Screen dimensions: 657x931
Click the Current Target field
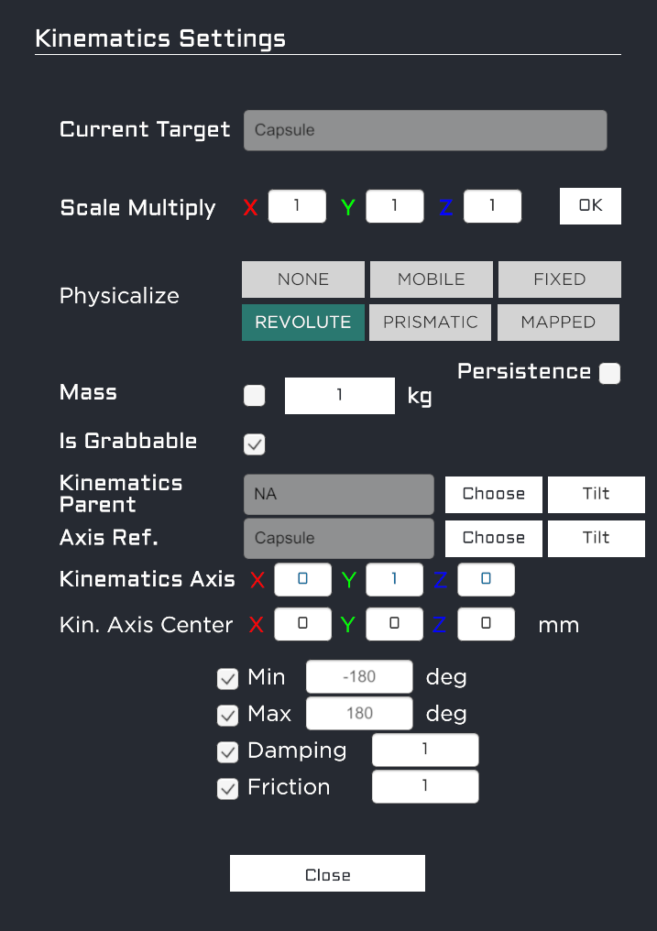(425, 130)
